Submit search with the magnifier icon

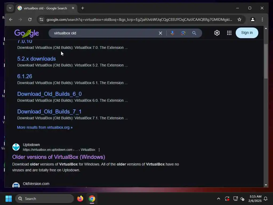pyautogui.click(x=194, y=33)
